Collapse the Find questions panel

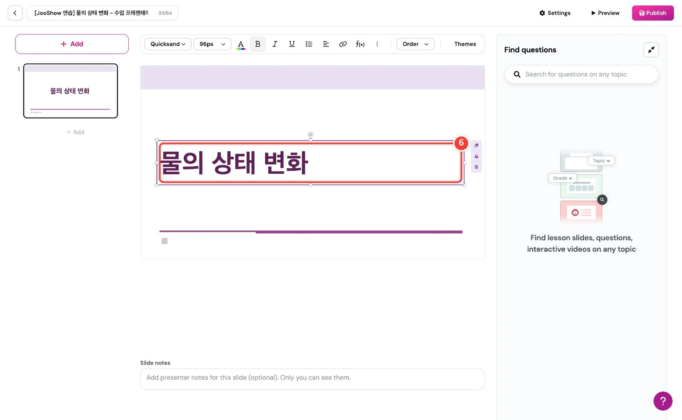[651, 50]
